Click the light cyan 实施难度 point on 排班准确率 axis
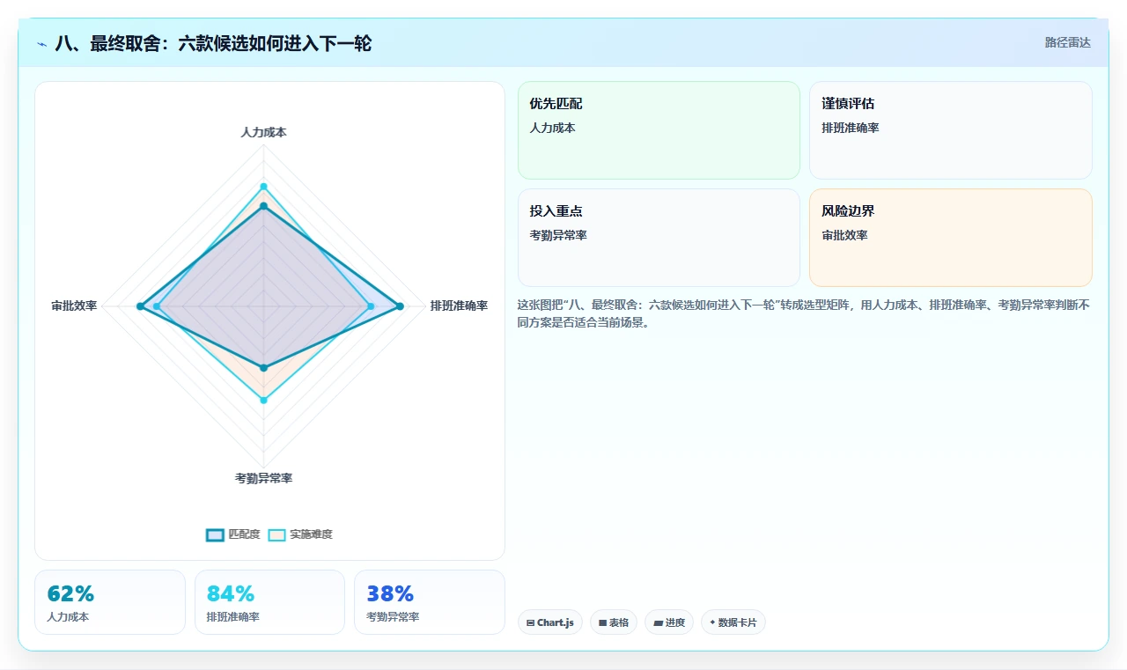 (x=371, y=306)
